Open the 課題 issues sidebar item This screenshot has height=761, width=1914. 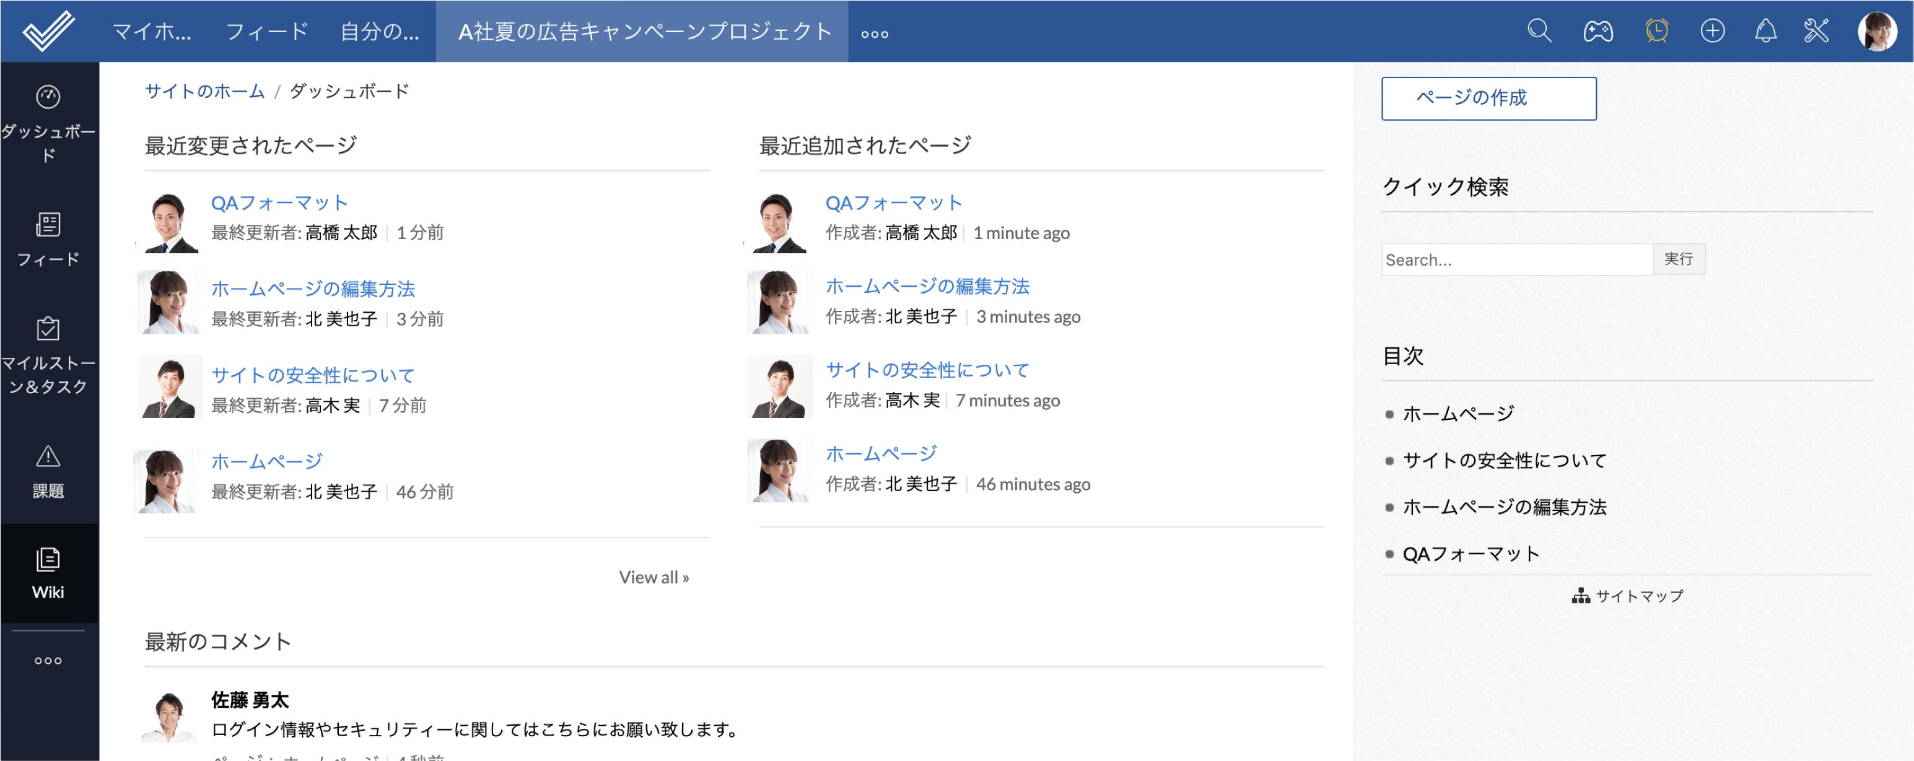(48, 471)
